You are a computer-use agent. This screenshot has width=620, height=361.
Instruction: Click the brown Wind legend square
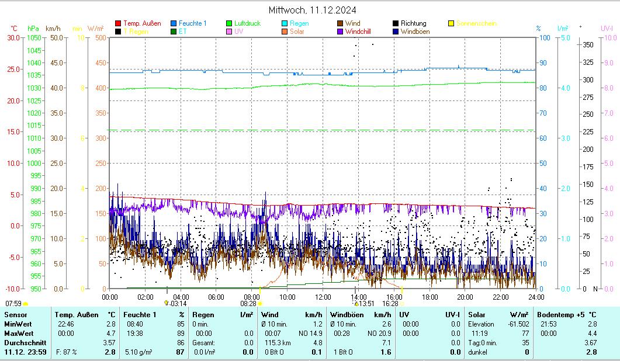point(340,23)
